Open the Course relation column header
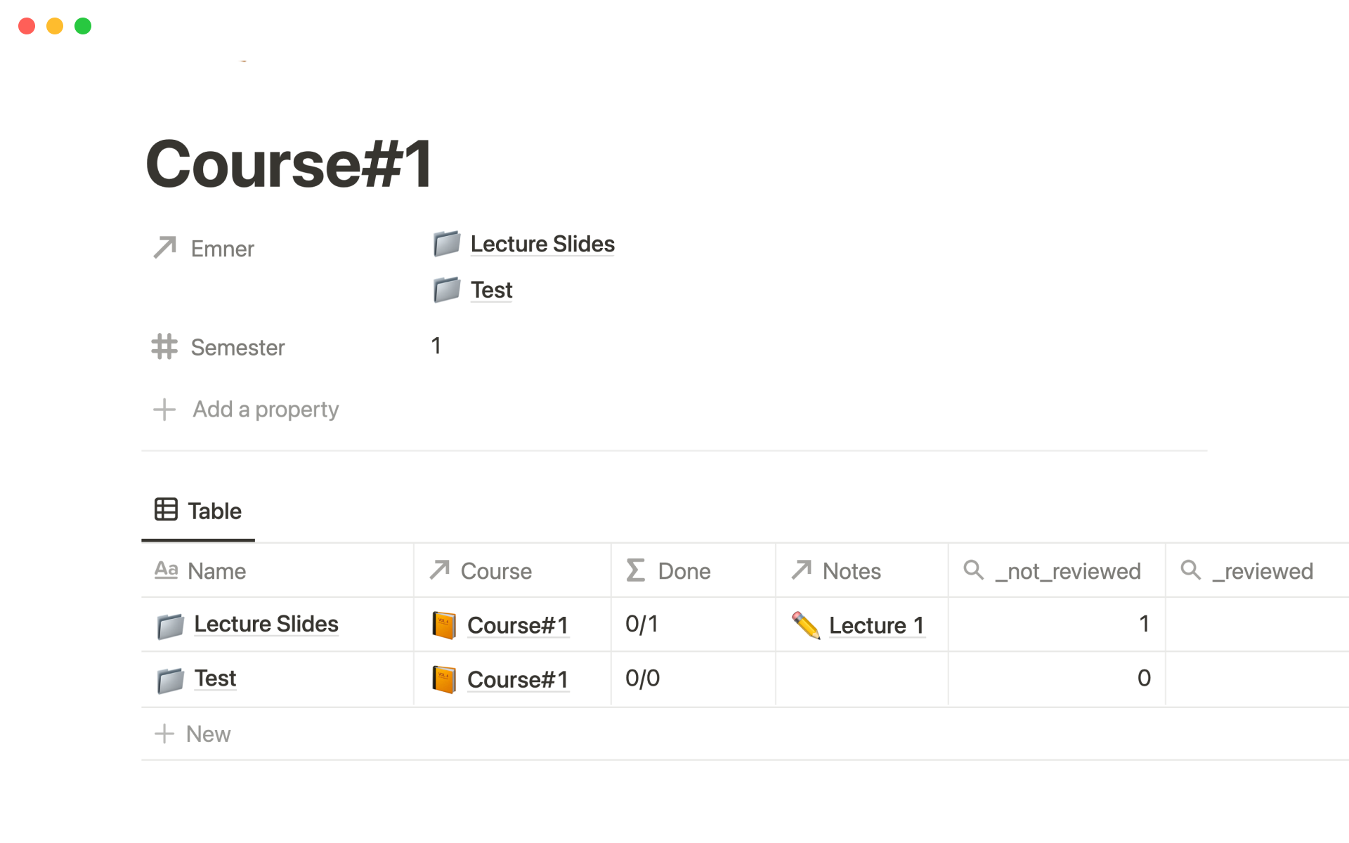This screenshot has width=1349, height=843. (x=496, y=570)
